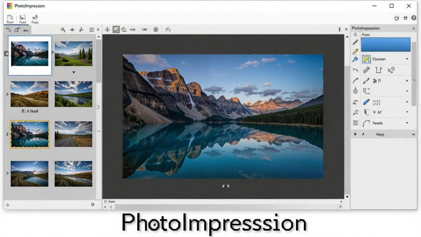The image size is (421, 237).
Task: Click the third top toolbar button with note icon
Action: pyautogui.click(x=35, y=18)
